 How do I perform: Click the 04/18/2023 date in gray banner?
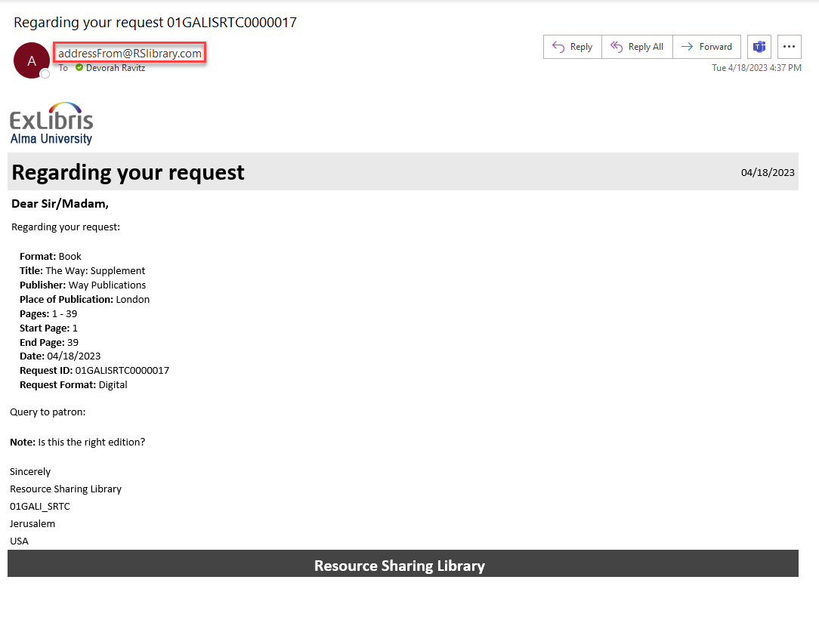click(768, 172)
